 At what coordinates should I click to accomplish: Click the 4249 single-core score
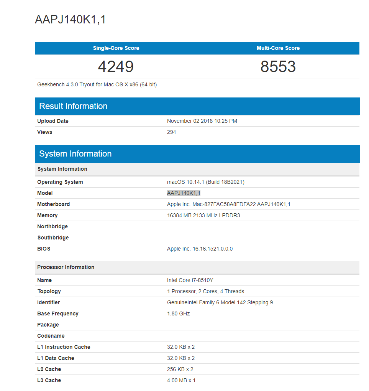[x=116, y=66]
